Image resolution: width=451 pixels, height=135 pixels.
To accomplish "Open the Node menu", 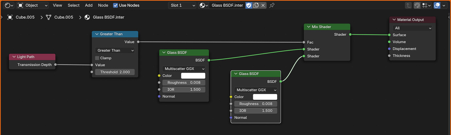I will [103, 5].
